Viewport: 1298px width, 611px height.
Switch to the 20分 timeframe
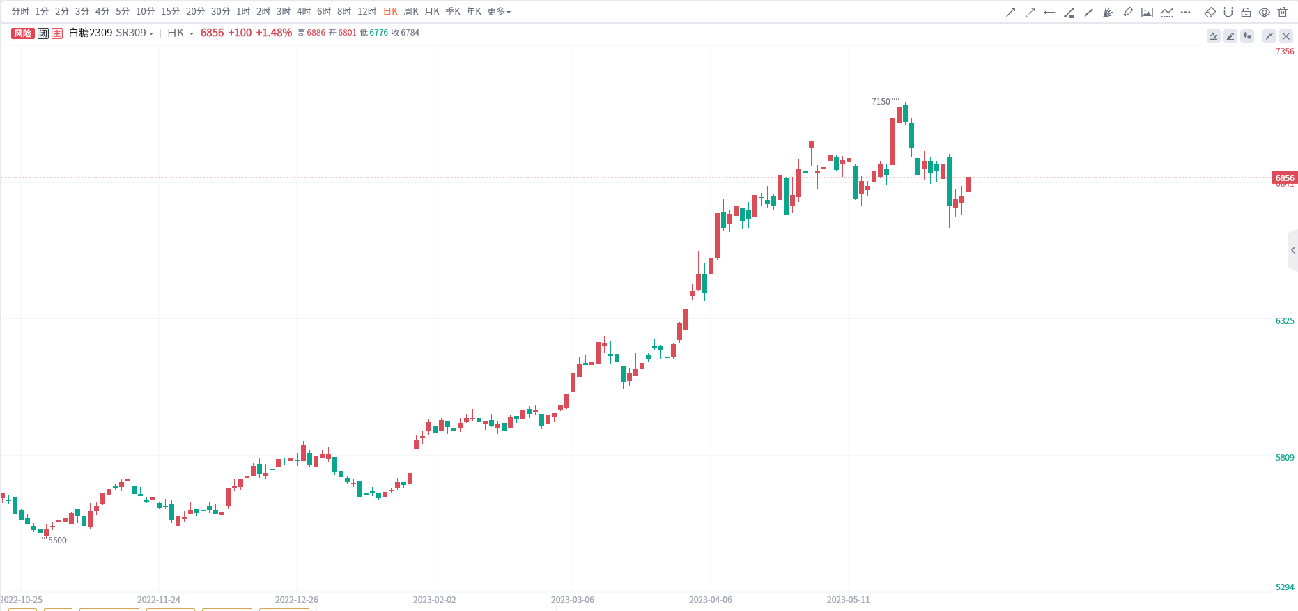pyautogui.click(x=196, y=12)
